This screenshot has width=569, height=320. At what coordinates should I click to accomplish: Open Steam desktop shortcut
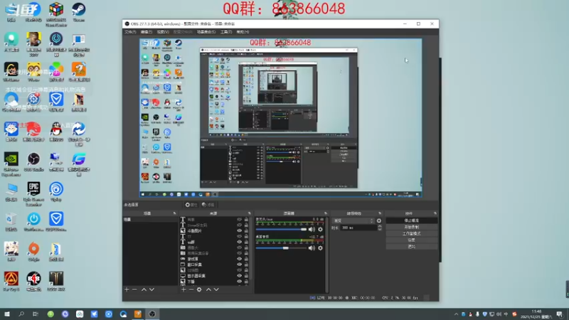click(x=79, y=12)
